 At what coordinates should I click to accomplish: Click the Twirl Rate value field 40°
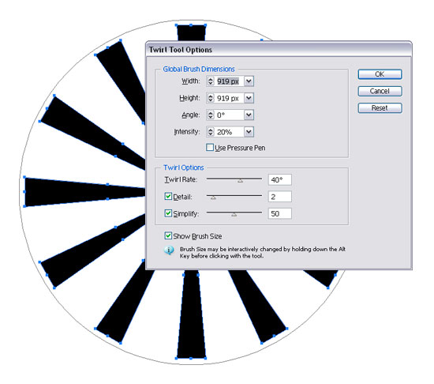click(279, 180)
